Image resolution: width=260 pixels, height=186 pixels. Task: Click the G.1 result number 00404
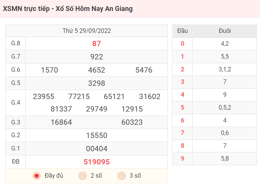pos(96,149)
